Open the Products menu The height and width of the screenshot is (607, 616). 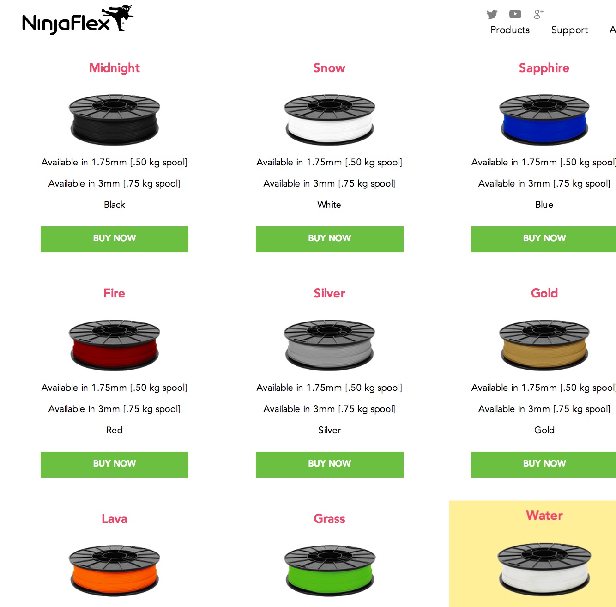pos(510,30)
